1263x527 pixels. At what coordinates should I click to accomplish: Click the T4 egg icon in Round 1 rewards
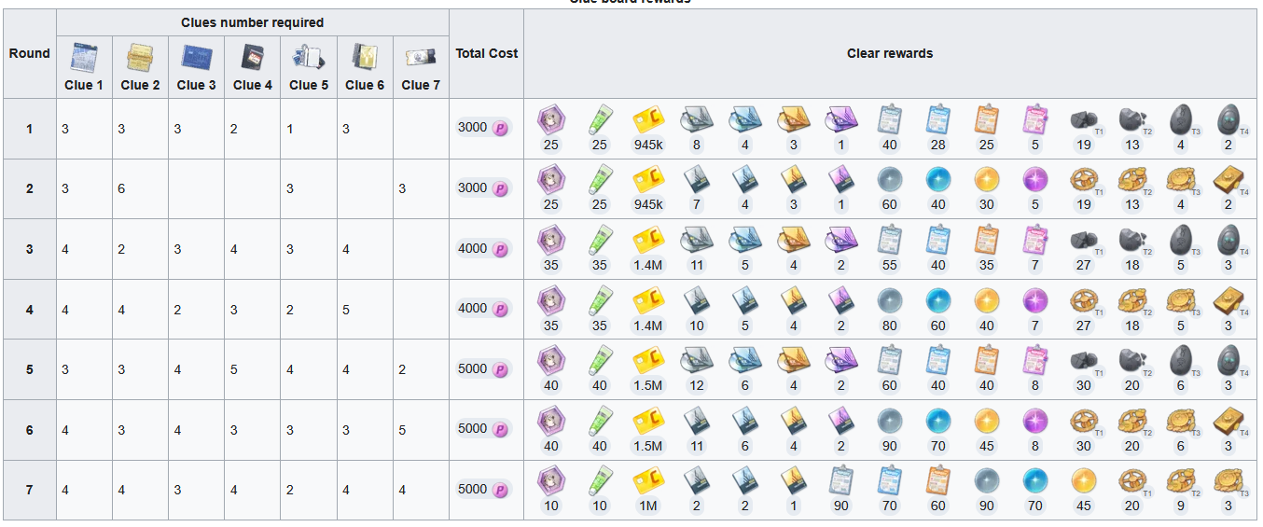click(x=1229, y=119)
